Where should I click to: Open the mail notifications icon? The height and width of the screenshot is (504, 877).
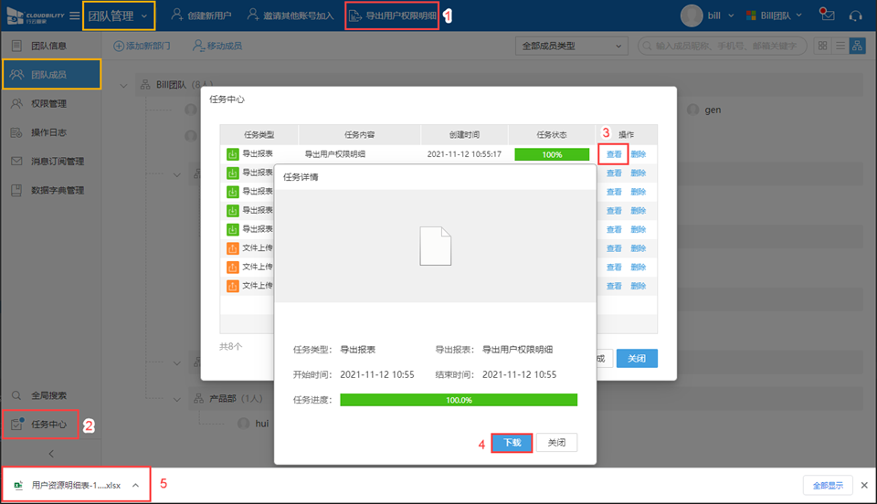(x=827, y=16)
